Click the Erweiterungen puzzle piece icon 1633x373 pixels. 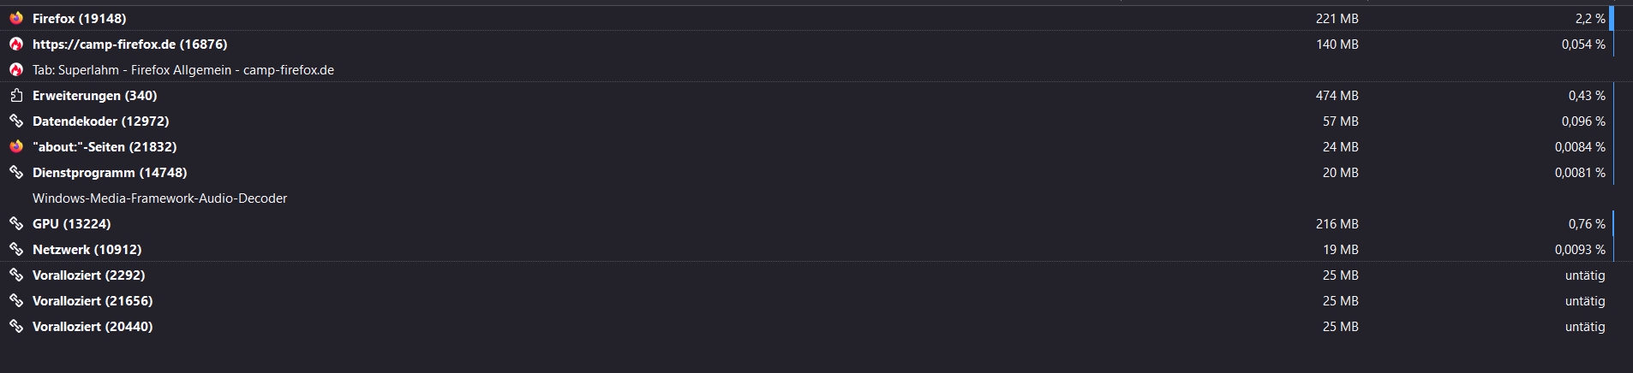[15, 95]
